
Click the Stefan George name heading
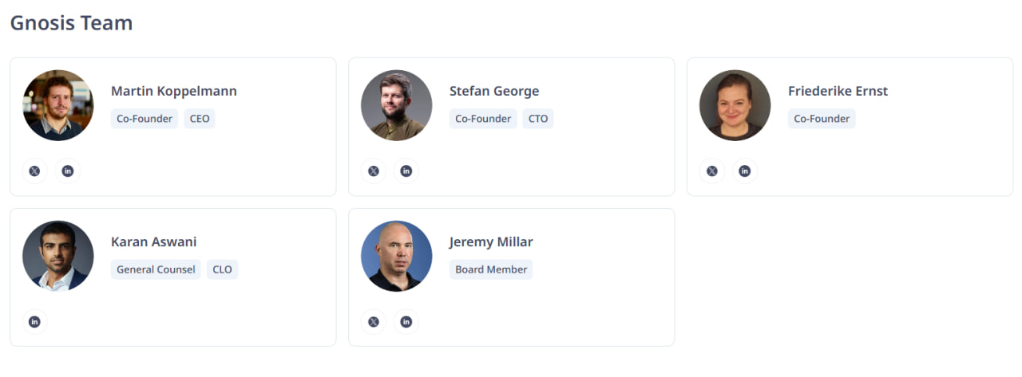click(494, 91)
